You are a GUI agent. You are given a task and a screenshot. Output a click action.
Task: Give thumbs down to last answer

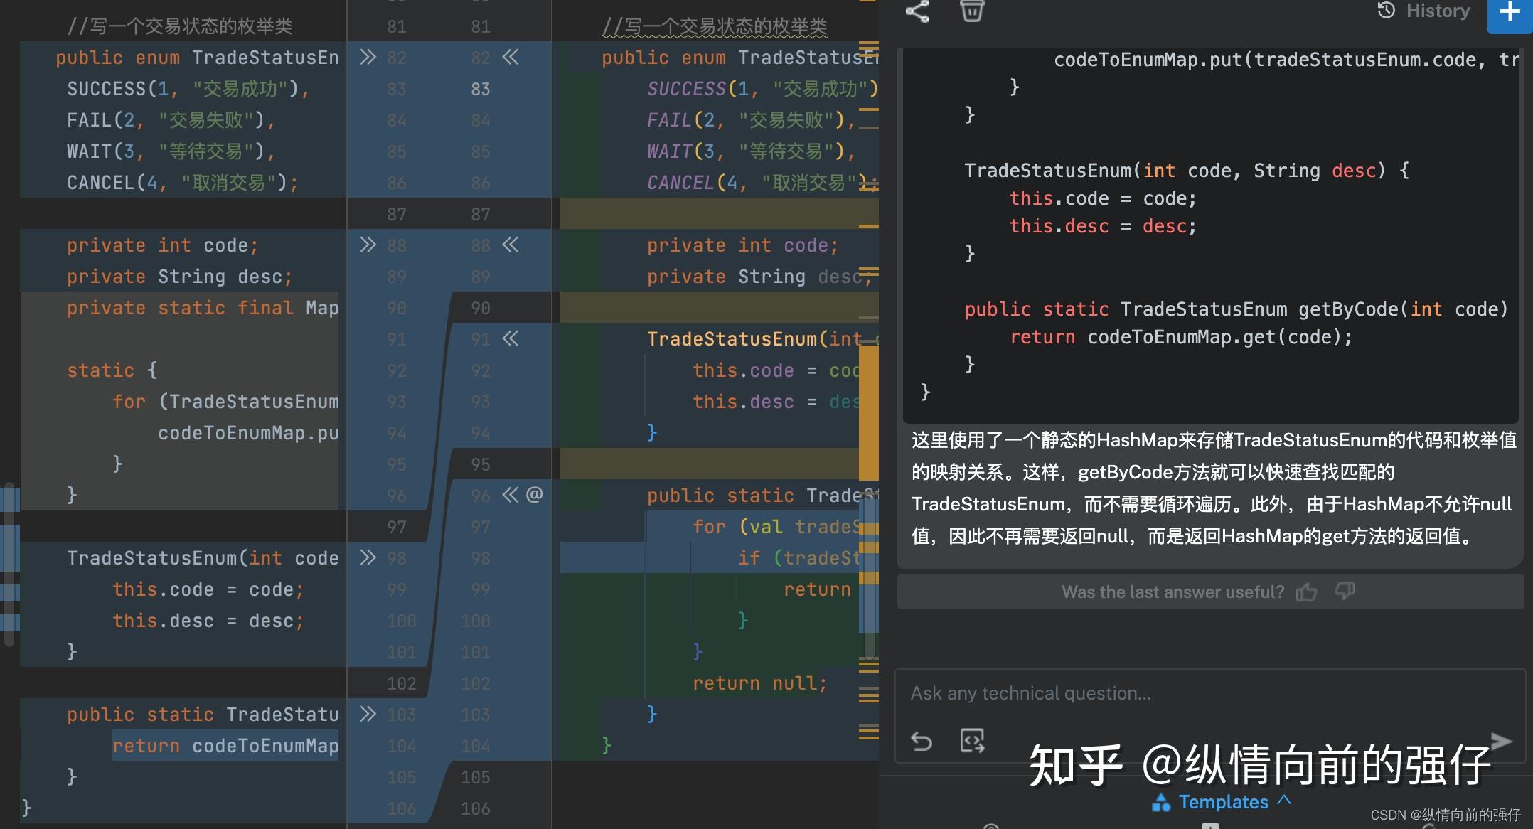click(x=1345, y=591)
